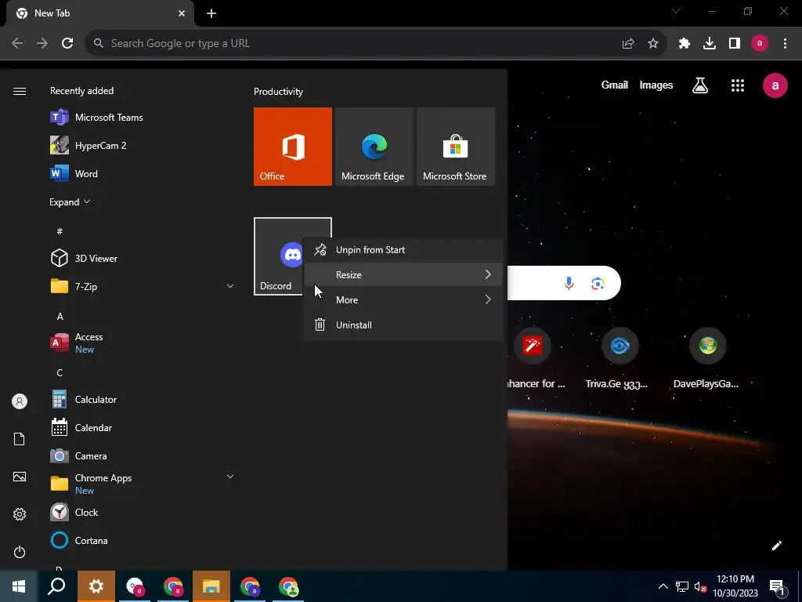Open Images link

coord(656,85)
